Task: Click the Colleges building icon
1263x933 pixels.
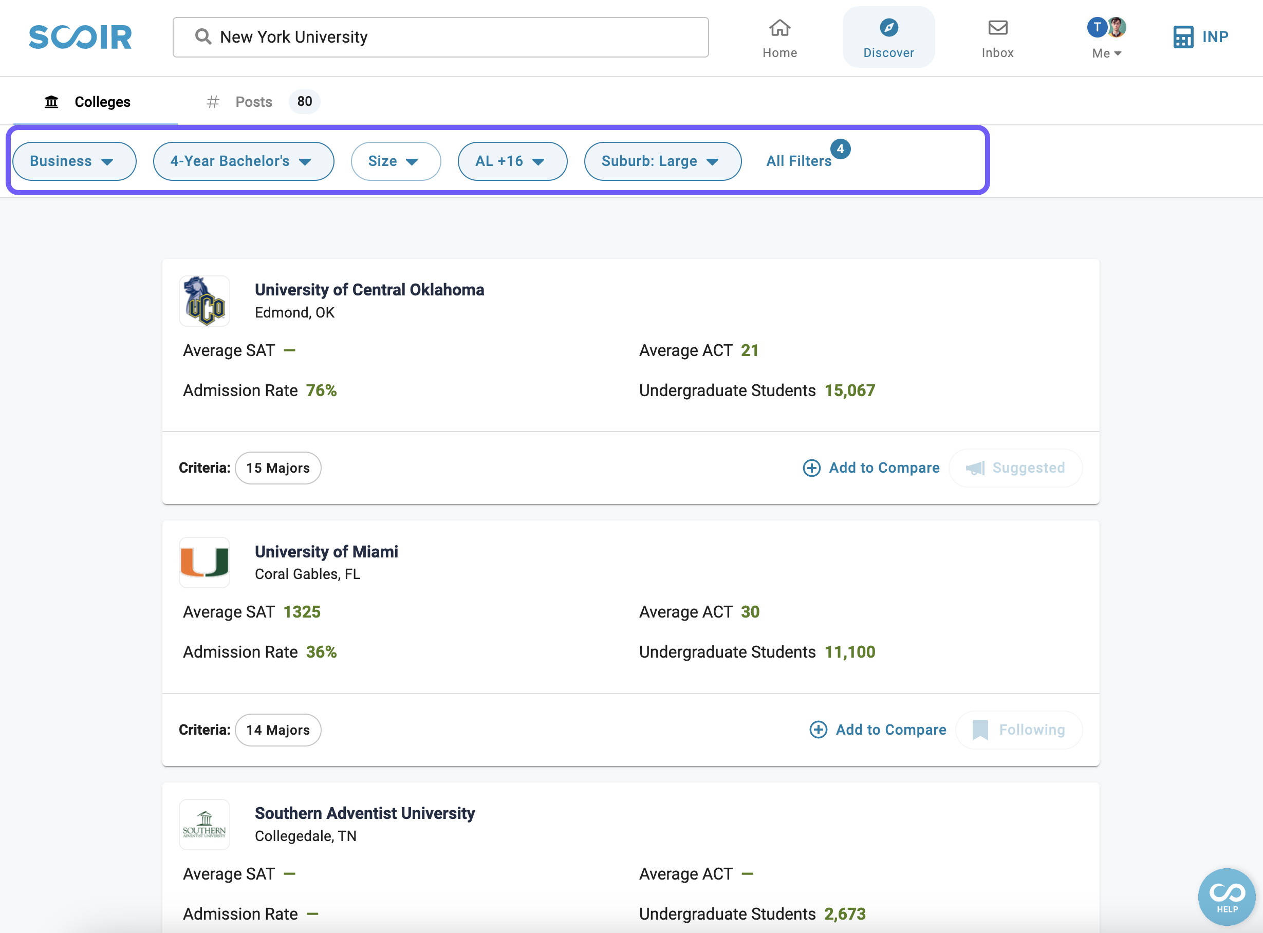Action: point(51,102)
